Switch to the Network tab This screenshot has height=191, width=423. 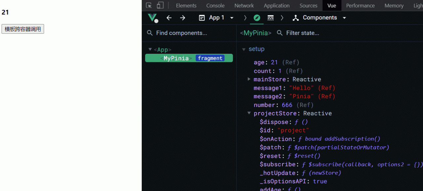244,6
